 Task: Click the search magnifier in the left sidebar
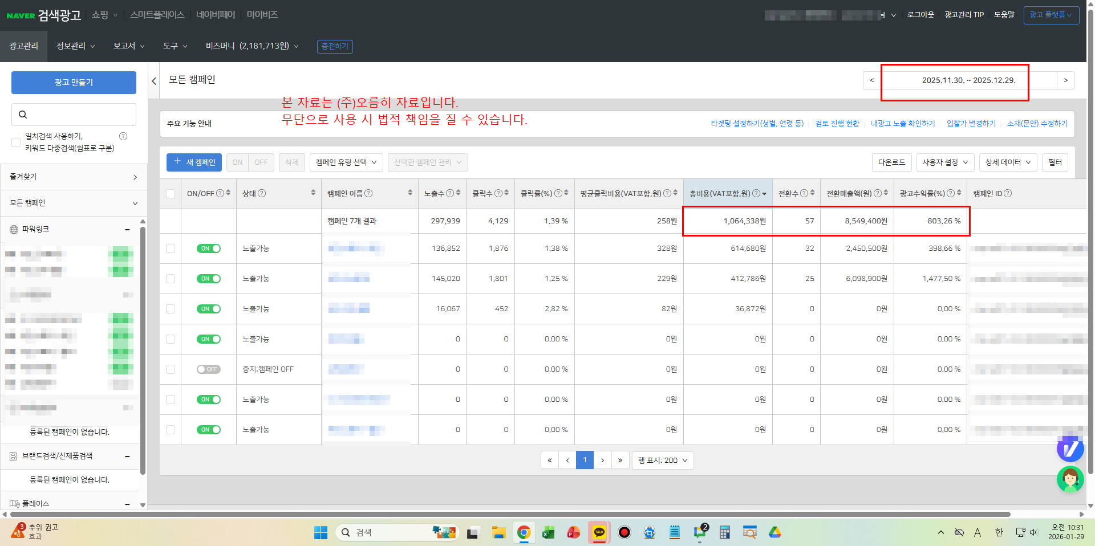[23, 115]
